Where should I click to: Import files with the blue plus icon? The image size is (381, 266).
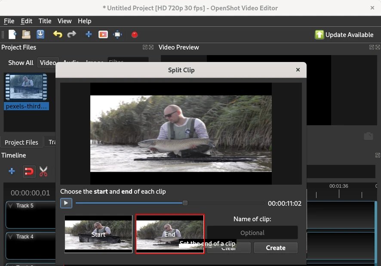pyautogui.click(x=89, y=34)
